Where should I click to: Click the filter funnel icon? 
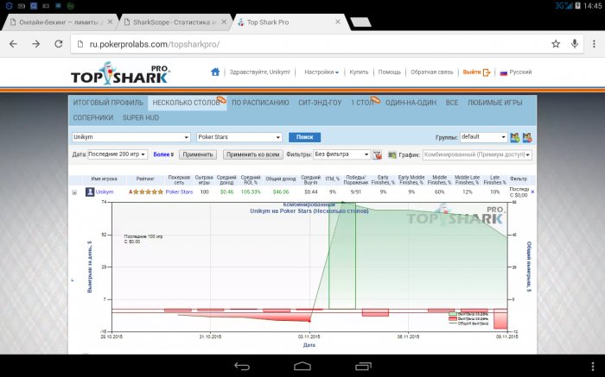click(378, 154)
